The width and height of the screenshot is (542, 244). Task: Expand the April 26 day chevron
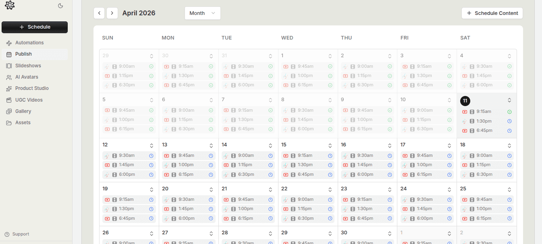click(152, 233)
